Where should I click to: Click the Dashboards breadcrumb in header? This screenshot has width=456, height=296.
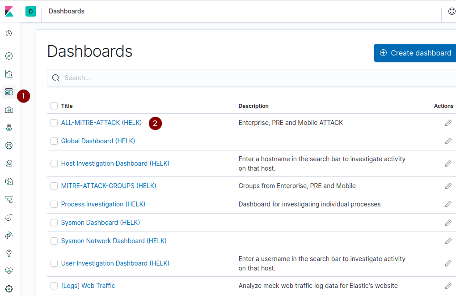point(67,11)
